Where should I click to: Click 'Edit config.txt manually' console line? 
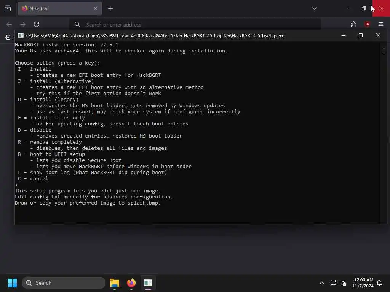pos(94,197)
